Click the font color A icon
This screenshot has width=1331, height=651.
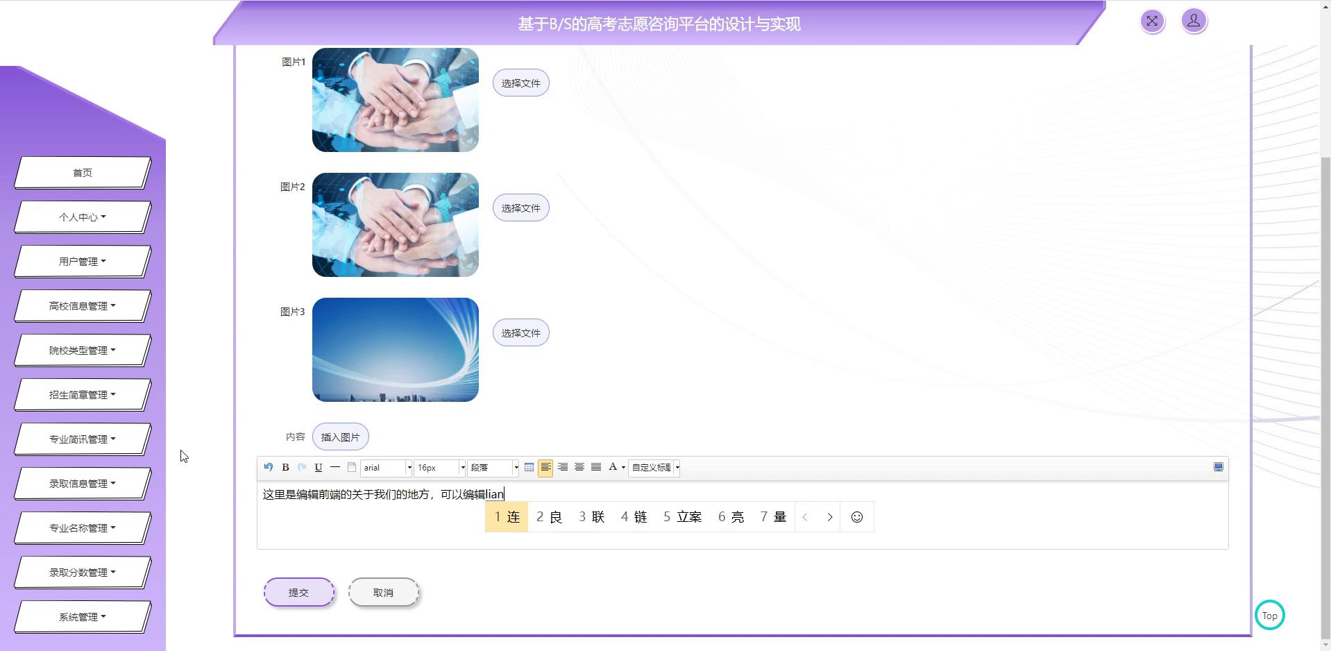point(613,467)
